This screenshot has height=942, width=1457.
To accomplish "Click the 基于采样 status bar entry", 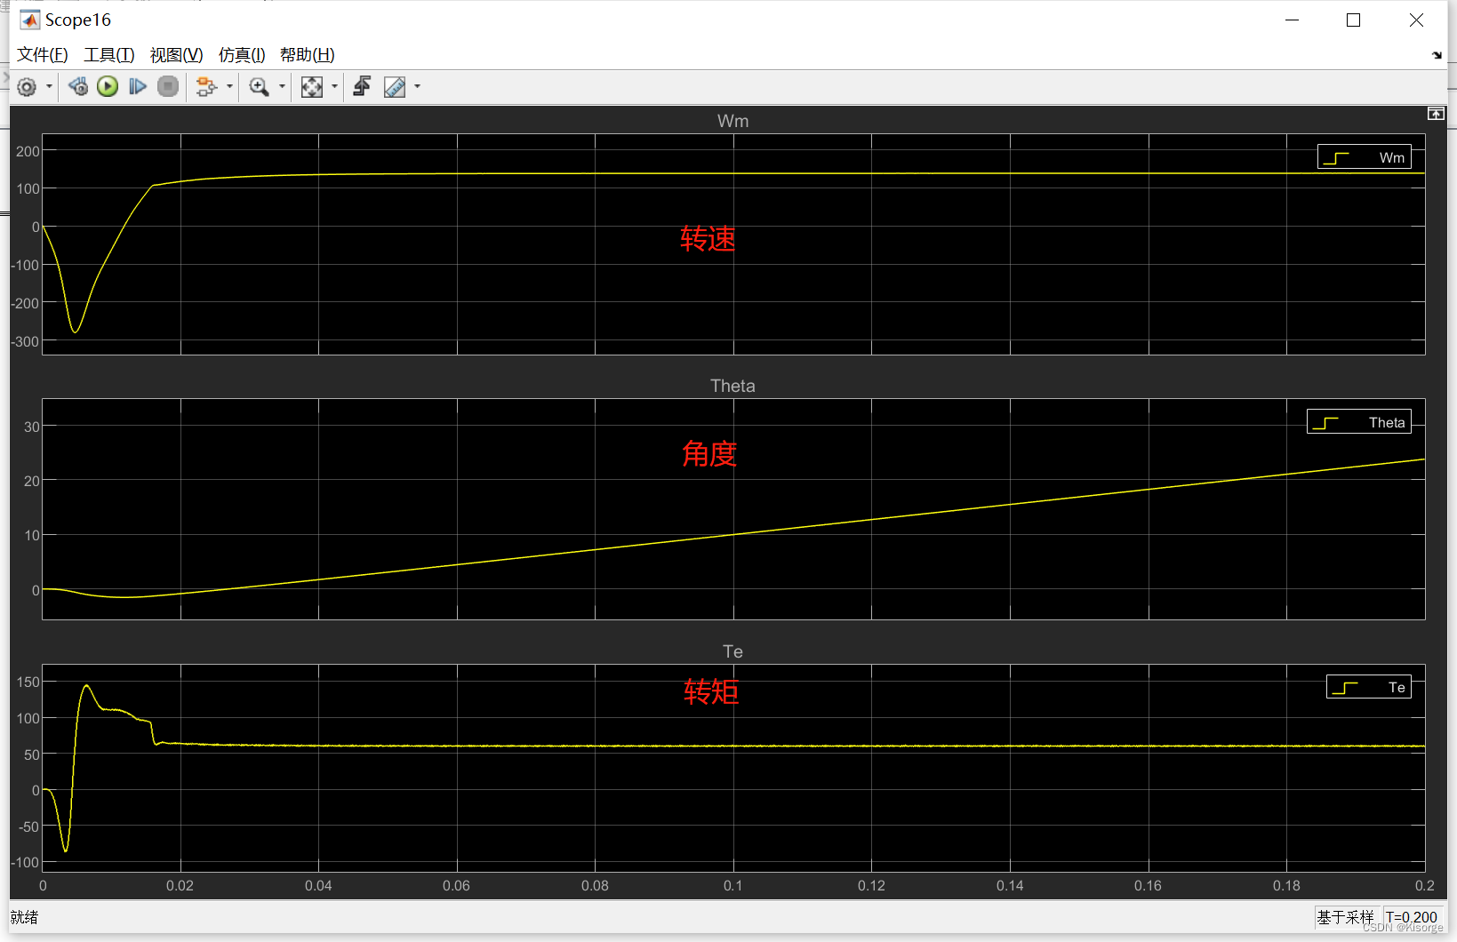I will coord(1345,917).
